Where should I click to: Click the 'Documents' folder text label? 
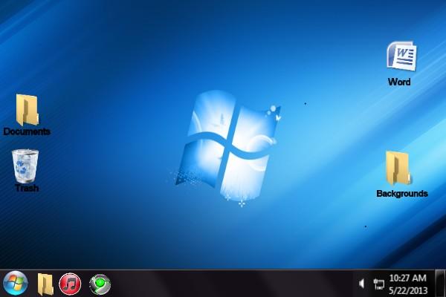(27, 131)
